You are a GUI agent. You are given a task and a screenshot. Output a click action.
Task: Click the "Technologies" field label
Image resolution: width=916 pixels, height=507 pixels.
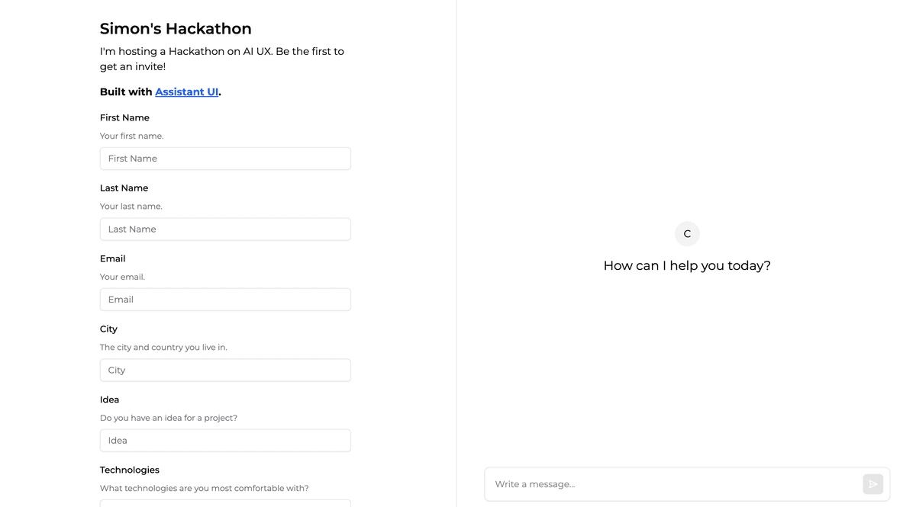(x=129, y=470)
